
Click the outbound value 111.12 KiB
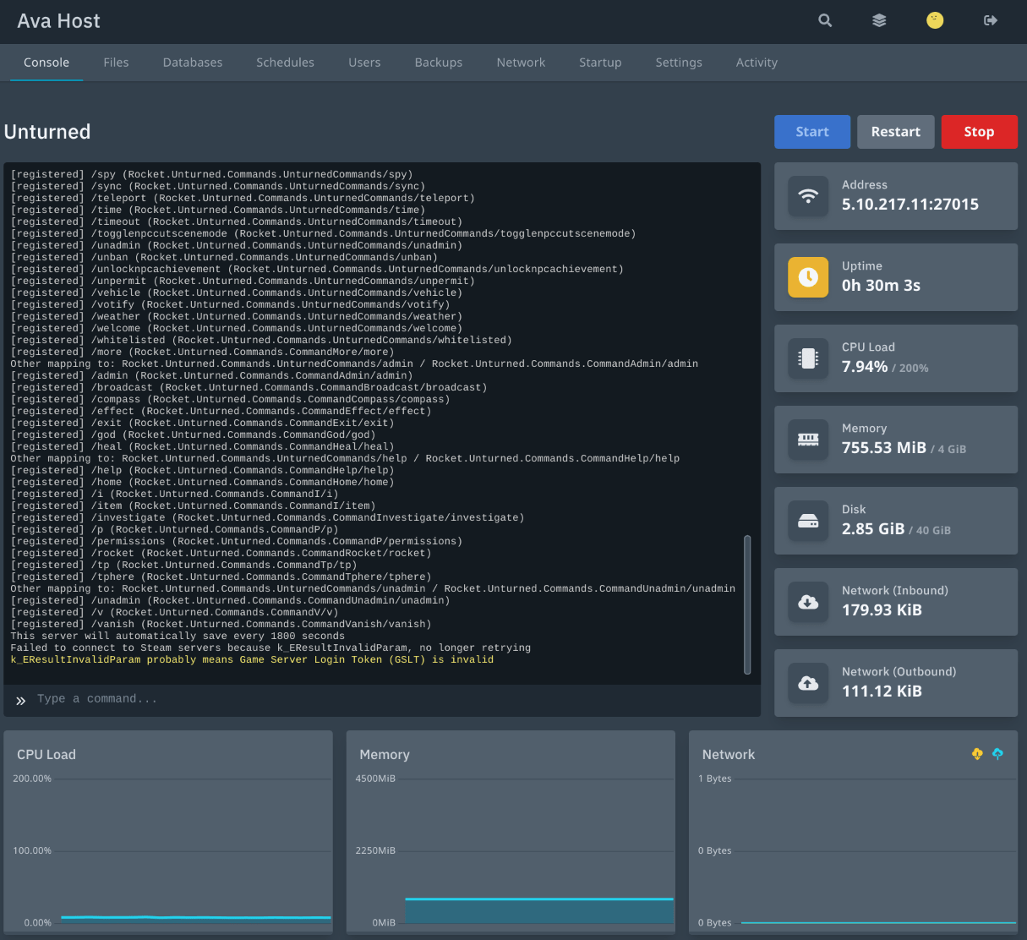(x=882, y=691)
